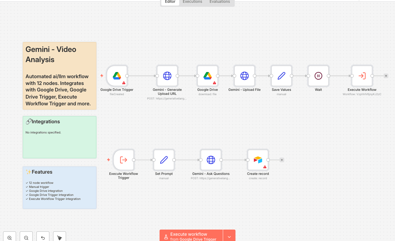This screenshot has height=241, width=395.
Task: Zoom in on the workflow canvas
Action: [x=10, y=238]
